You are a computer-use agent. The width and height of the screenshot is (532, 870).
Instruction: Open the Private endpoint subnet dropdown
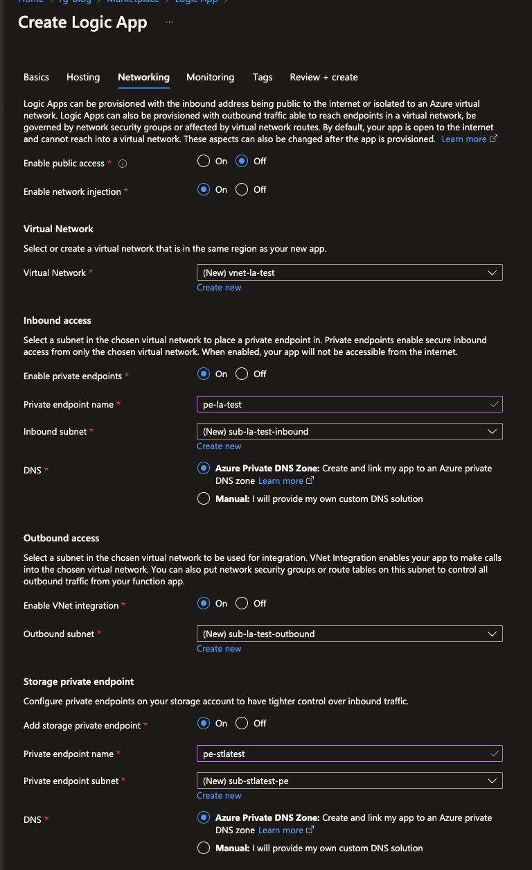[x=350, y=781]
